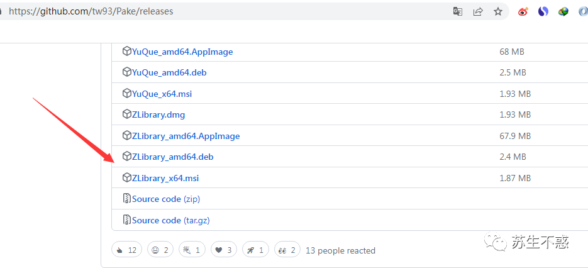This screenshot has width=588, height=268.
Task: Click the blue S-shaped extension icon
Action: [x=543, y=11]
